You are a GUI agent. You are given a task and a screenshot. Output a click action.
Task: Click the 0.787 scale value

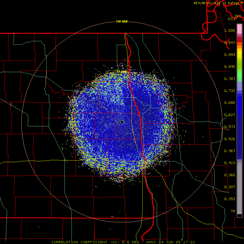(x=230, y=79)
